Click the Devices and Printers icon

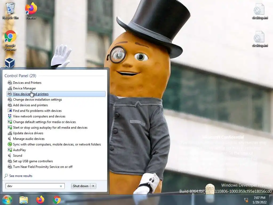click(10, 83)
